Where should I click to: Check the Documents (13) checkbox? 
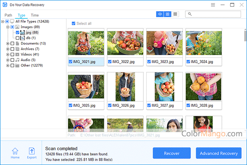point(12,44)
